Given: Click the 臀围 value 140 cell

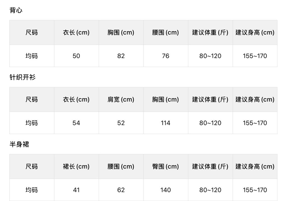Looking at the screenshot, I should point(166,190).
